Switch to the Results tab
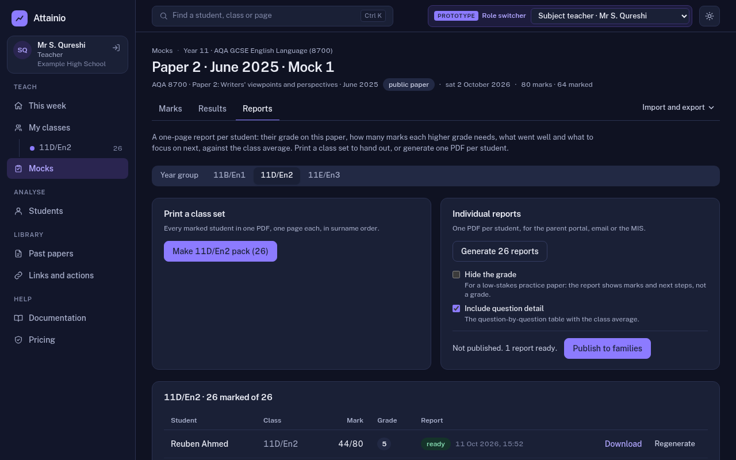736x460 pixels. click(x=212, y=109)
